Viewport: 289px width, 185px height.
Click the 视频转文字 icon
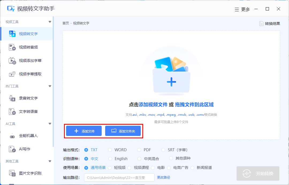[x=12, y=34]
